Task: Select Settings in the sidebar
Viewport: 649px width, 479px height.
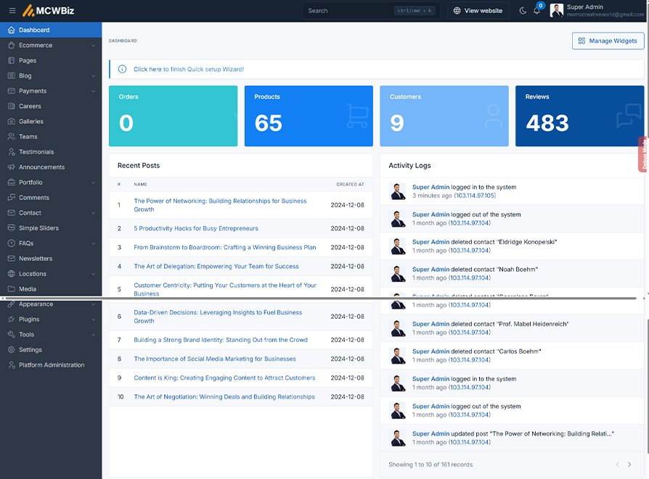Action: point(30,350)
